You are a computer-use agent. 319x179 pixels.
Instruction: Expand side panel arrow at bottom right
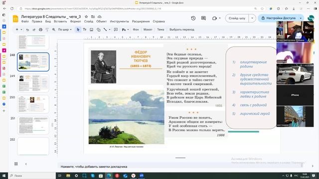click(313, 166)
